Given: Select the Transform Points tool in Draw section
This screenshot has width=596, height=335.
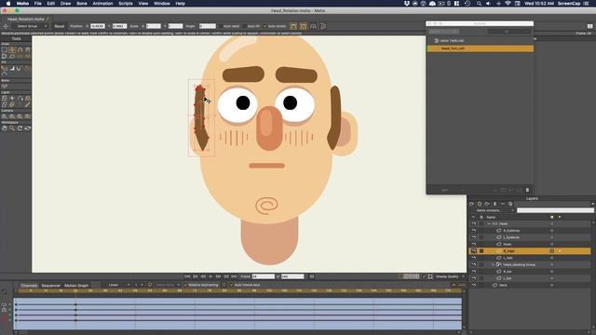Looking at the screenshot, I should coord(12,49).
